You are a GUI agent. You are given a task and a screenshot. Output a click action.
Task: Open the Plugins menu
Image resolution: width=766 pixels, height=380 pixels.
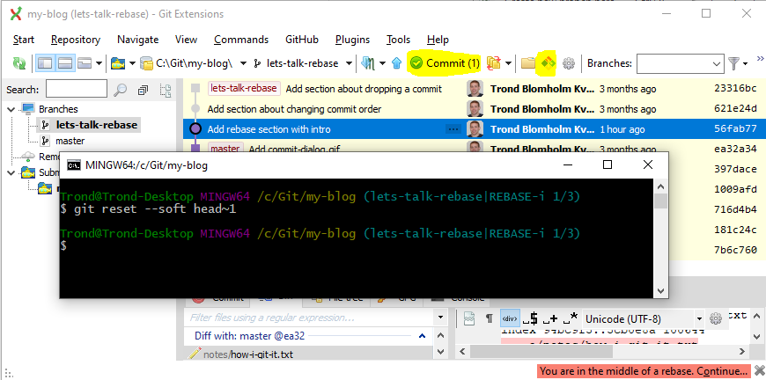click(353, 40)
